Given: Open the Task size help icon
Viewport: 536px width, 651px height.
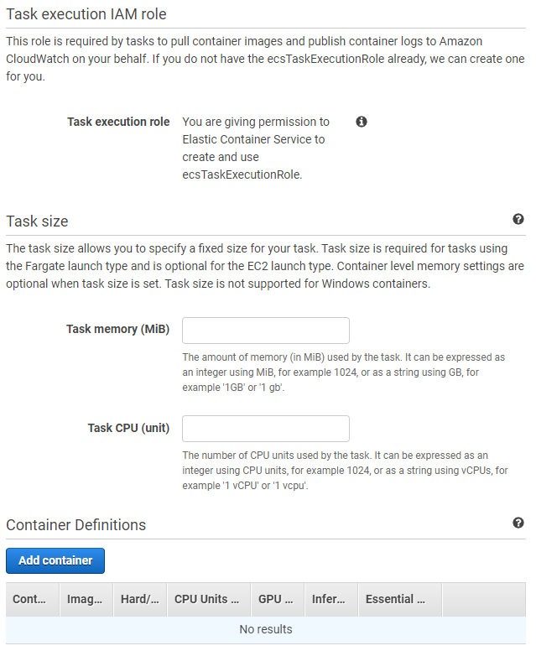Looking at the screenshot, I should point(518,219).
